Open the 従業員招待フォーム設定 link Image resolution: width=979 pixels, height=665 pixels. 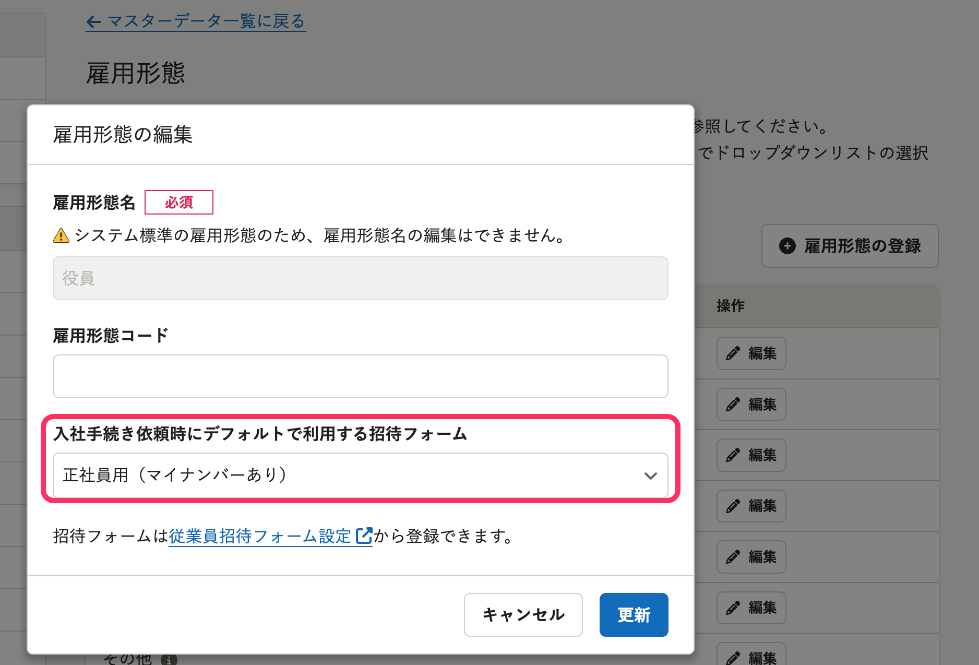point(260,536)
